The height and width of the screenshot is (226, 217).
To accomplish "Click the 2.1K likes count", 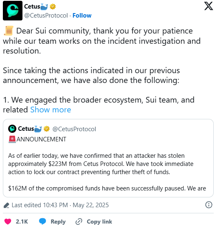I will (x=22, y=222).
